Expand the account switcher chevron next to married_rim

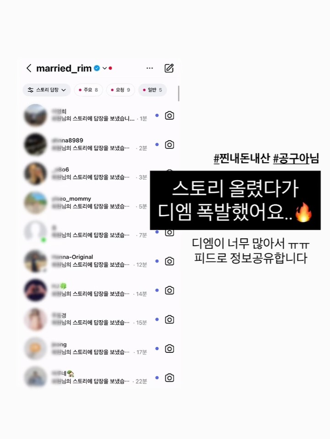coord(104,68)
